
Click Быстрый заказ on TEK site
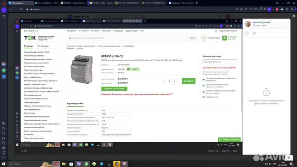coord(211,38)
